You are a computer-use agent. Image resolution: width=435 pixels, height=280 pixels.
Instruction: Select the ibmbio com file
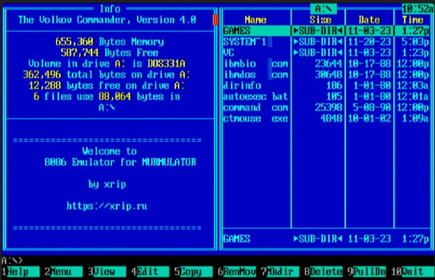click(x=326, y=63)
